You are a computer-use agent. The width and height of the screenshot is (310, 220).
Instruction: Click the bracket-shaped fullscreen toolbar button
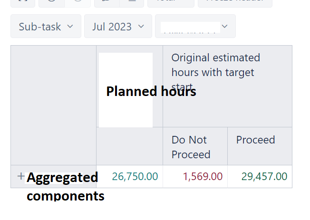[x=23, y=2]
